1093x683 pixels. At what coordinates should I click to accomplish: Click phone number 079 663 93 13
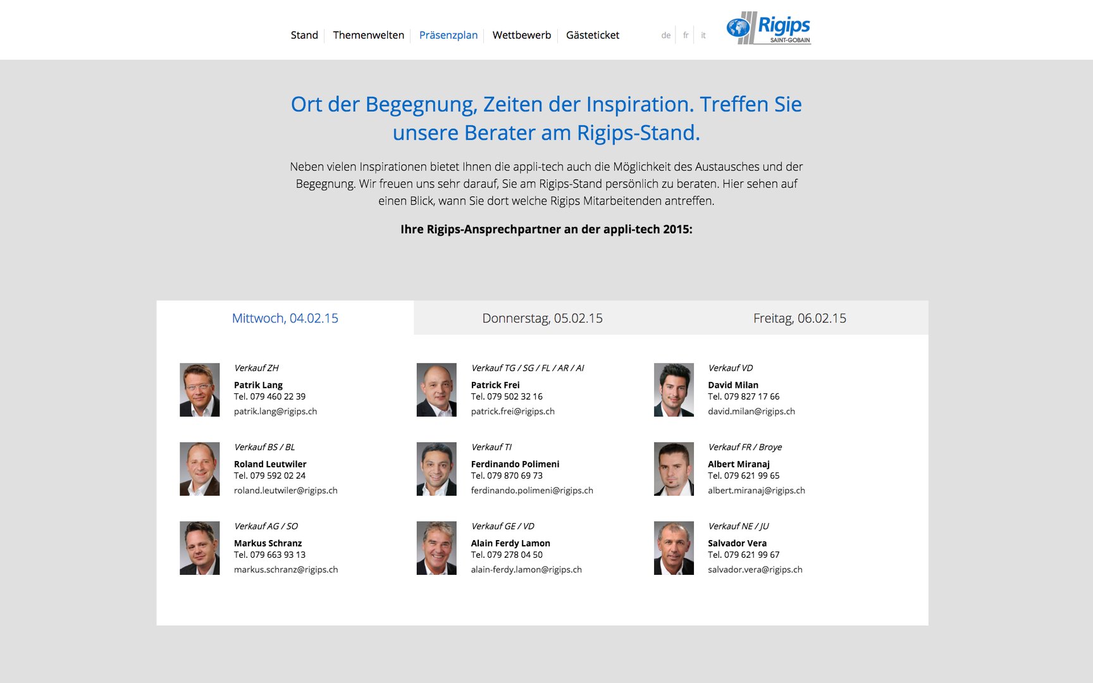(278, 555)
